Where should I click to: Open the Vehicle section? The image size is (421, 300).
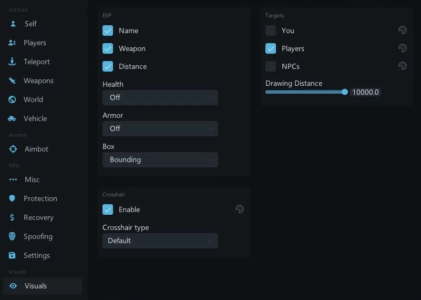click(x=35, y=118)
